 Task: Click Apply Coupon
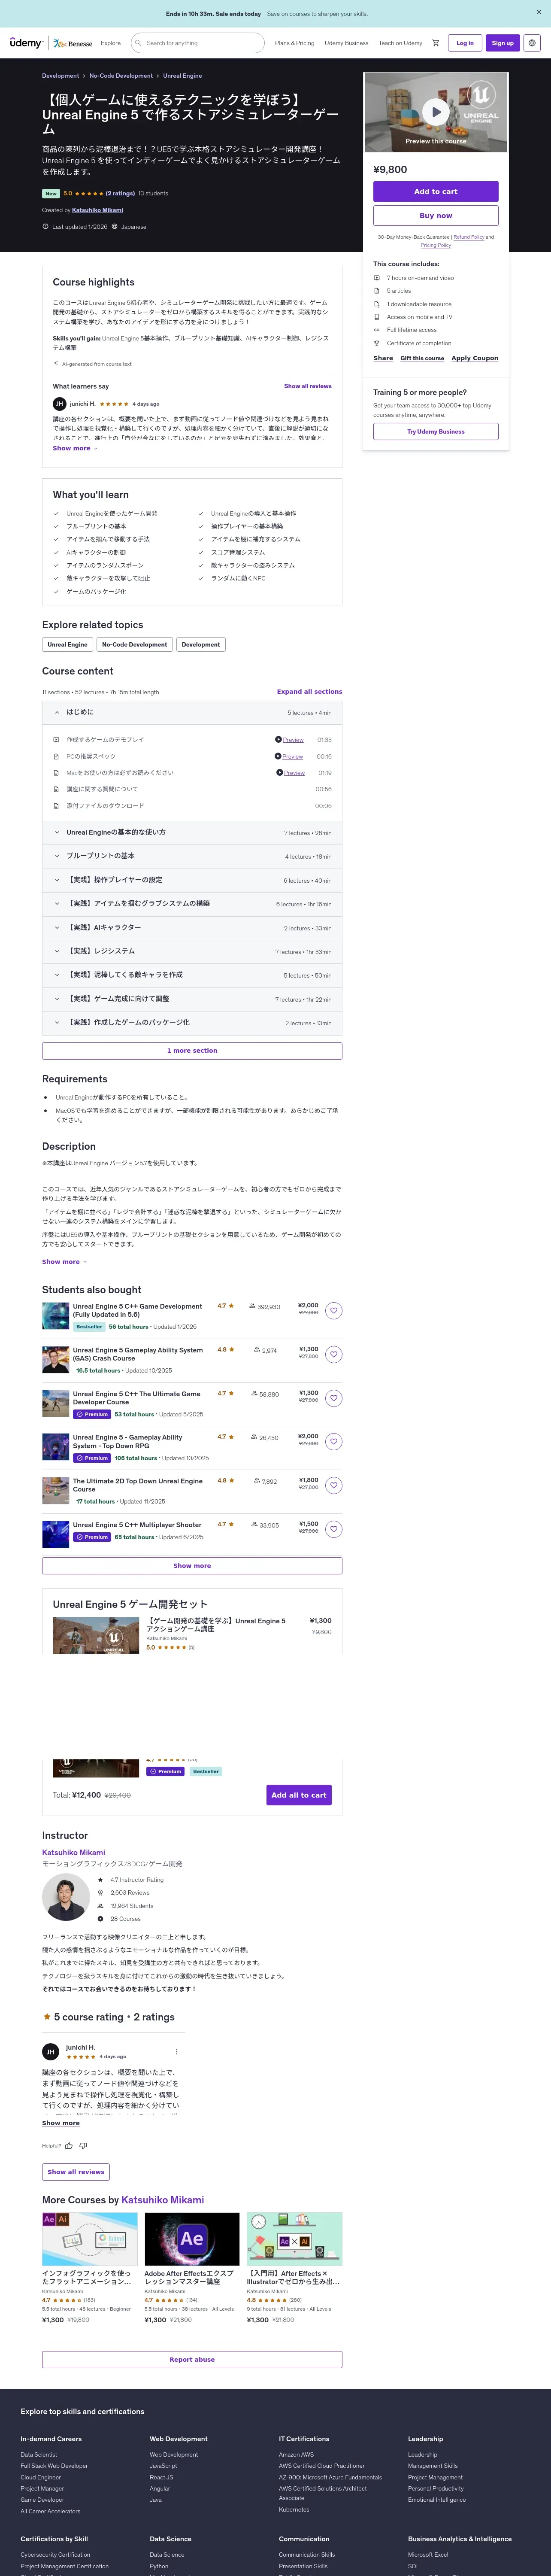[x=474, y=358]
